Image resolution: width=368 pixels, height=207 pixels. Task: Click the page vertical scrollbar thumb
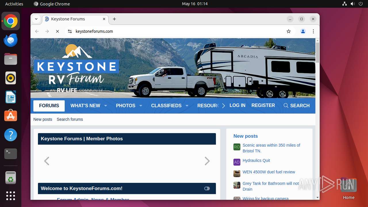[x=317, y=52]
